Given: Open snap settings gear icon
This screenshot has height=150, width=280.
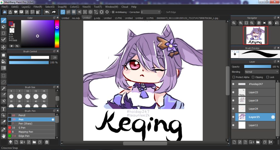Looking at the screenshot, I should coord(107,12).
